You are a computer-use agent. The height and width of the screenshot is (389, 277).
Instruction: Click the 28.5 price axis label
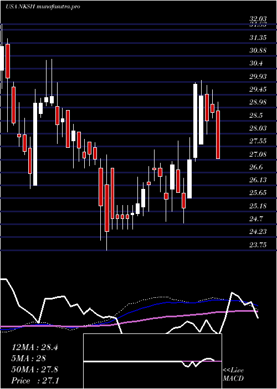pos(256,116)
